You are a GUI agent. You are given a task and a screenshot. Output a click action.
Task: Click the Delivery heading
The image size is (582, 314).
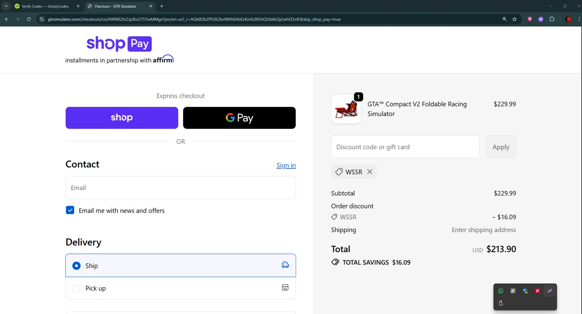click(x=83, y=242)
